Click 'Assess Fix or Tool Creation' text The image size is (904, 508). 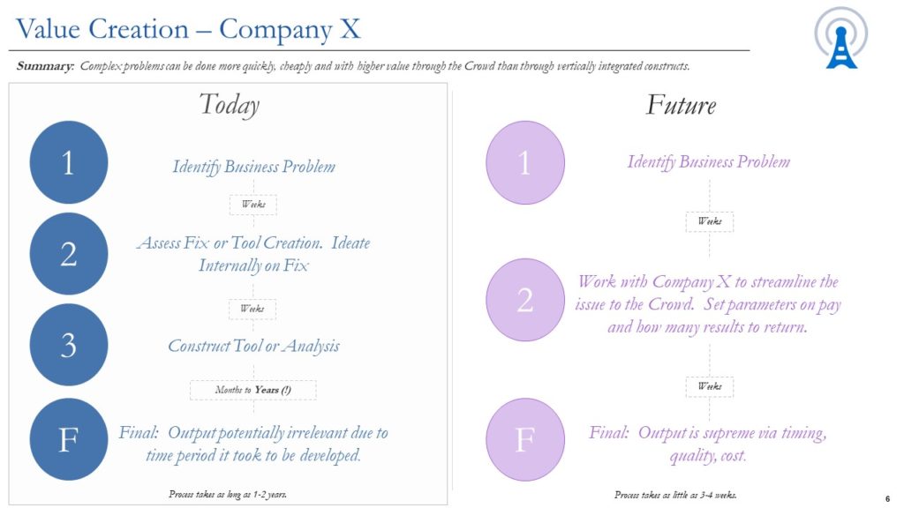coord(230,243)
